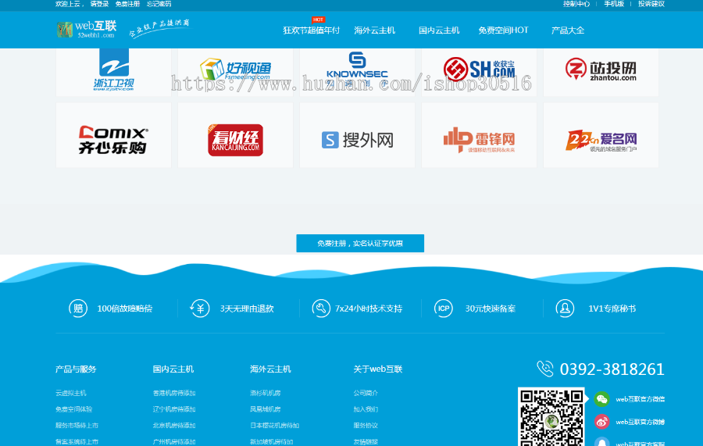Click the ICP filing icon
Viewport: 703px width, 446px height.
pyautogui.click(x=444, y=309)
